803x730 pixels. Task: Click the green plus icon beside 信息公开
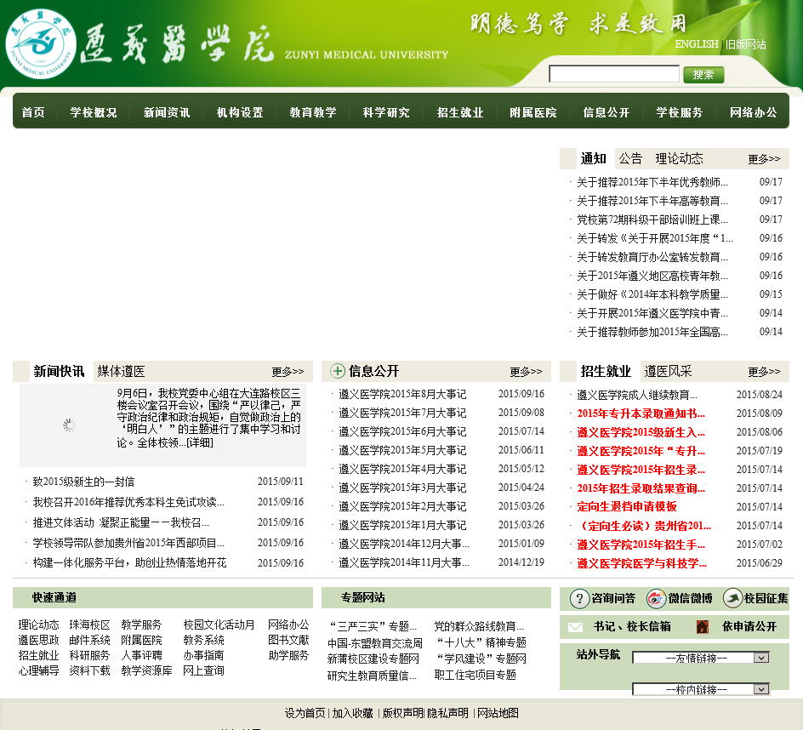[338, 371]
